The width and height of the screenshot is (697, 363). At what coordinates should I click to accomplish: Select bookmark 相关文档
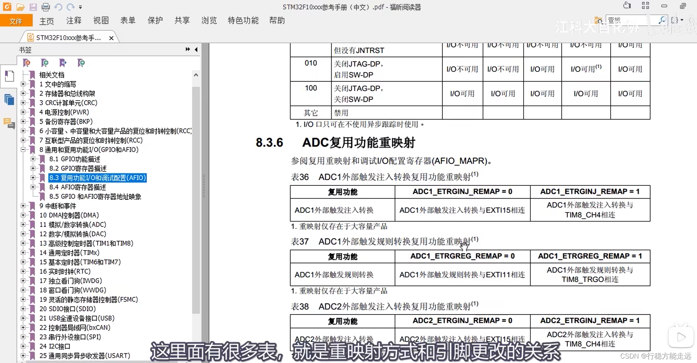coord(52,75)
